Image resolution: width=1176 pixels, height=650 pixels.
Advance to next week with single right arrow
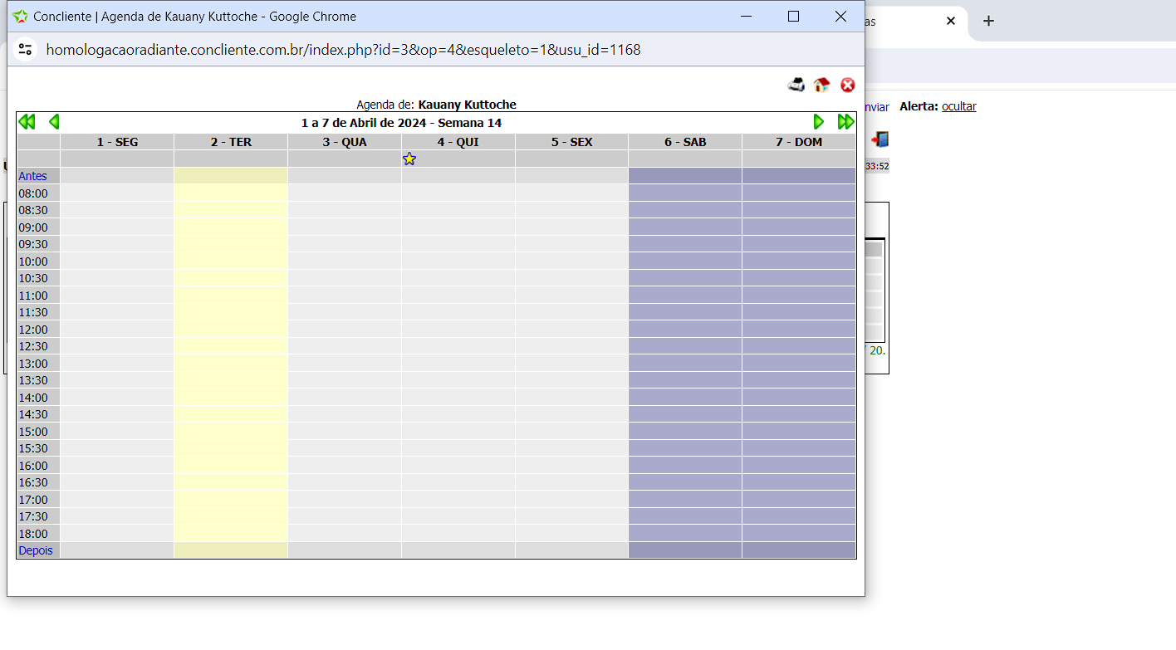[818, 122]
